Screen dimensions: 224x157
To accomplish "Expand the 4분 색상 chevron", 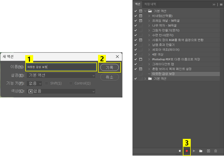I will click(x=149, y=55).
